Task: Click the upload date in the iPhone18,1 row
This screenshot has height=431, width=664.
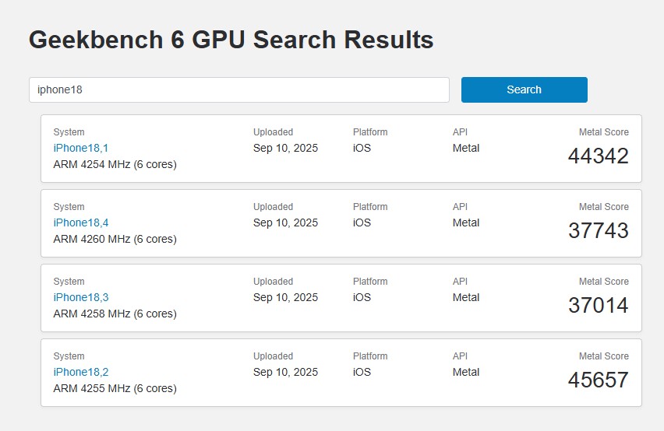Action: pyautogui.click(x=285, y=148)
